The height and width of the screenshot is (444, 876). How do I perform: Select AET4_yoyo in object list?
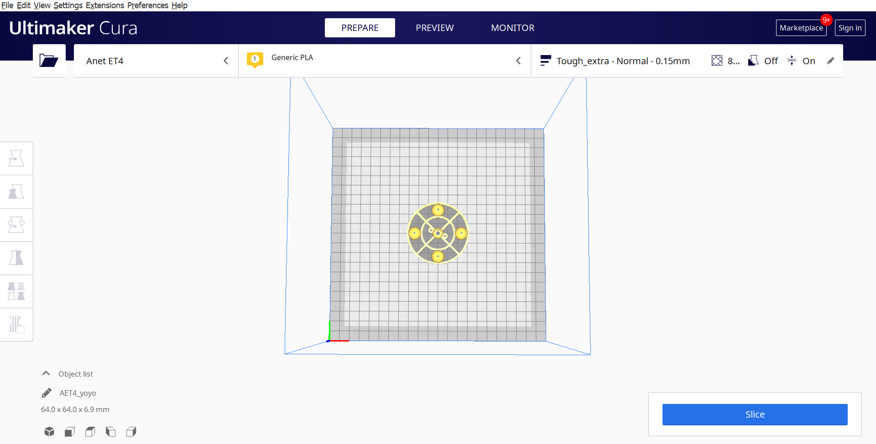(x=78, y=393)
